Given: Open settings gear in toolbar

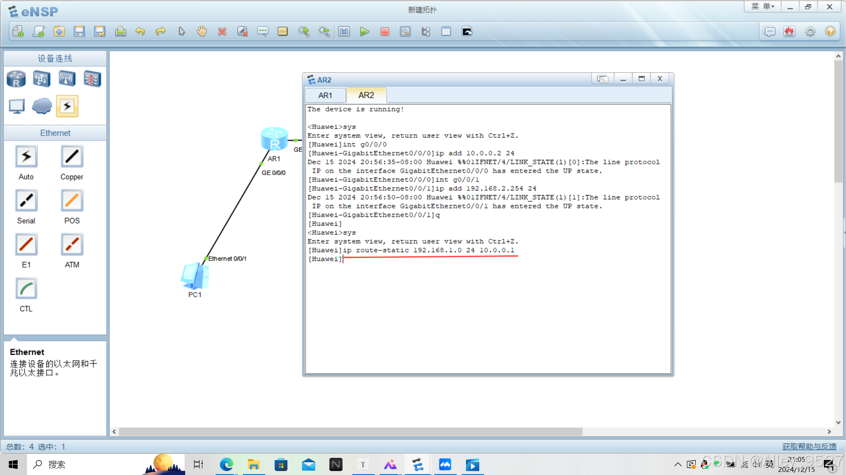Looking at the screenshot, I should (810, 31).
